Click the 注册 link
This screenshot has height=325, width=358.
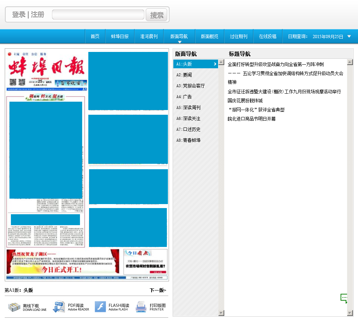click(37, 15)
